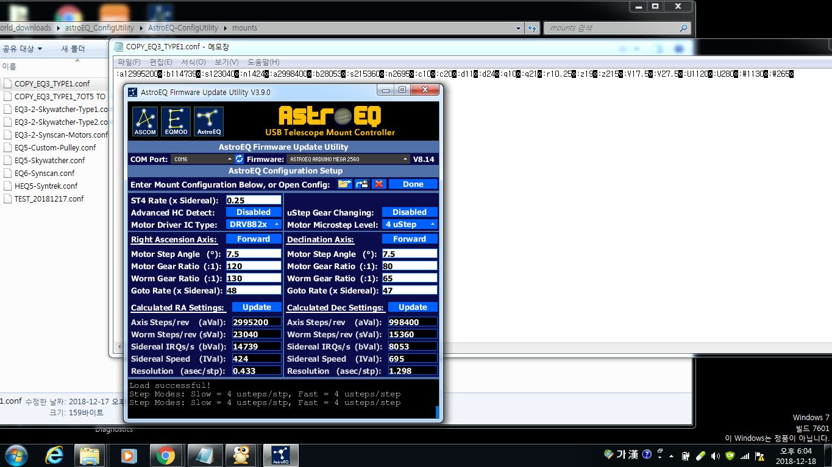Show hidden system tray icons

[672, 455]
